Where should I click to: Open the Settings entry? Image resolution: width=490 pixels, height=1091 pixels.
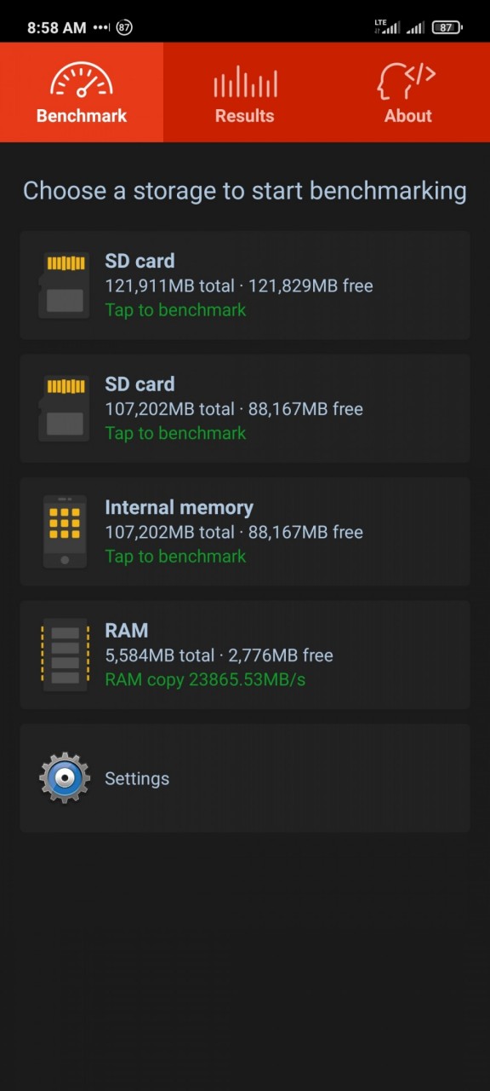[x=245, y=778]
